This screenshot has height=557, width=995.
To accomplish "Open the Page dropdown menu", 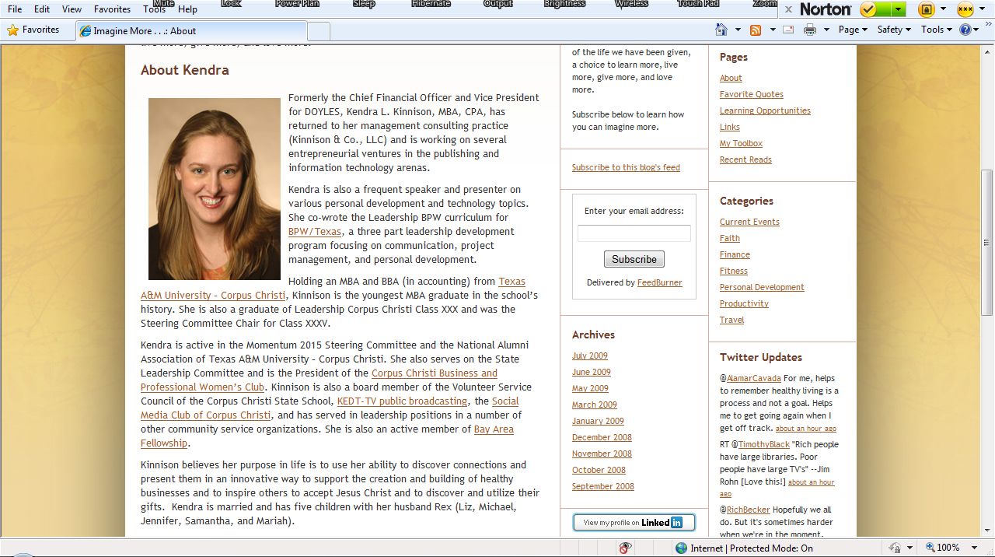I will point(853,30).
